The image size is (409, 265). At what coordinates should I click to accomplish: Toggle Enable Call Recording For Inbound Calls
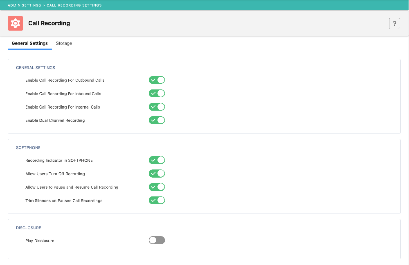[x=157, y=94]
